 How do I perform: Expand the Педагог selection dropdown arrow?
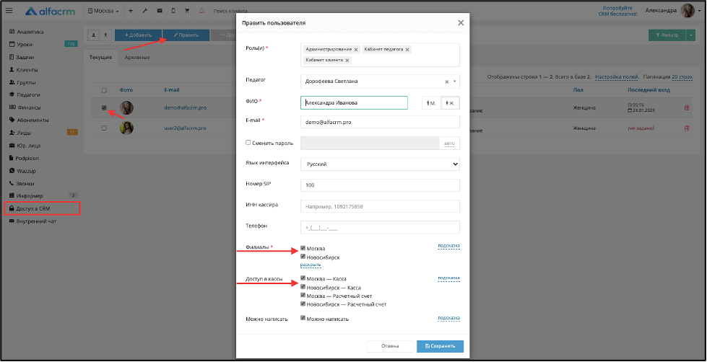coord(454,81)
